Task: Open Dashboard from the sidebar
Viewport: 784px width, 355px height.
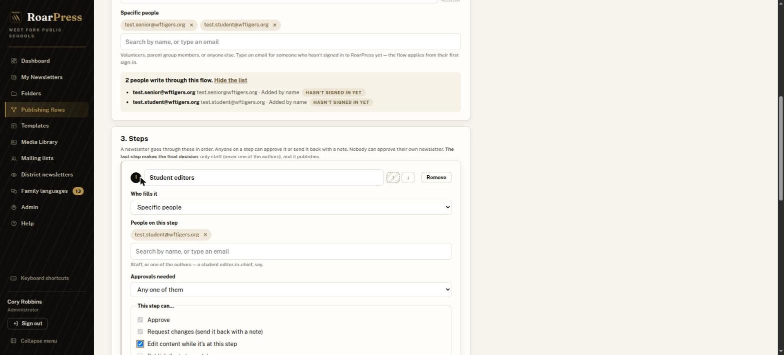Action: 46,61
